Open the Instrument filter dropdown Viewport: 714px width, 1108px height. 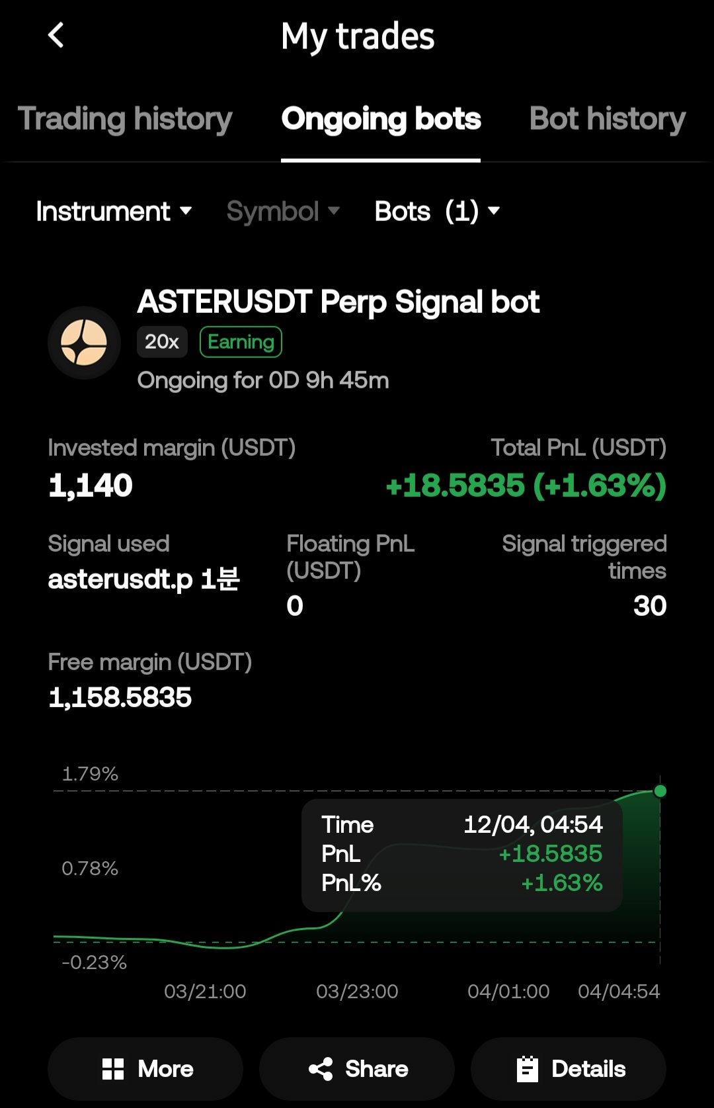click(114, 212)
